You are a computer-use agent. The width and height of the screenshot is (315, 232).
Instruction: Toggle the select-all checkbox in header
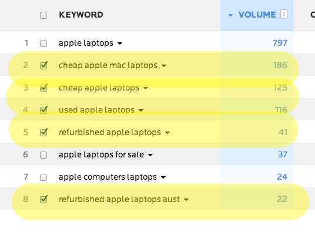[x=43, y=15]
